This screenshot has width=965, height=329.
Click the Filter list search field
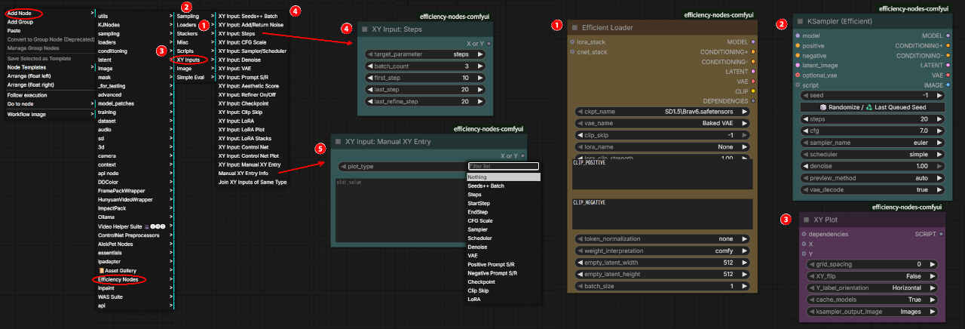[x=503, y=166]
